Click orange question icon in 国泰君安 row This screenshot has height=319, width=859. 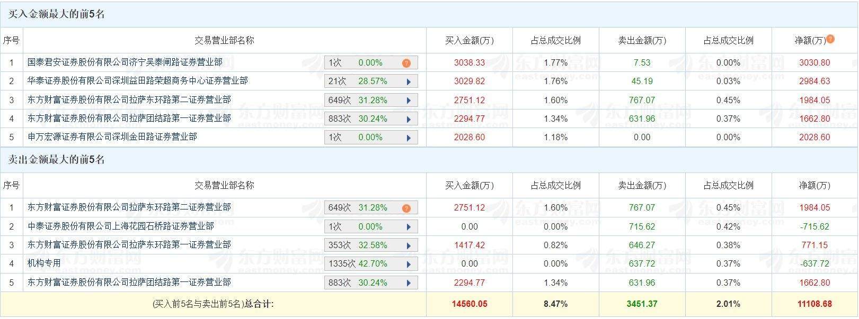point(406,63)
